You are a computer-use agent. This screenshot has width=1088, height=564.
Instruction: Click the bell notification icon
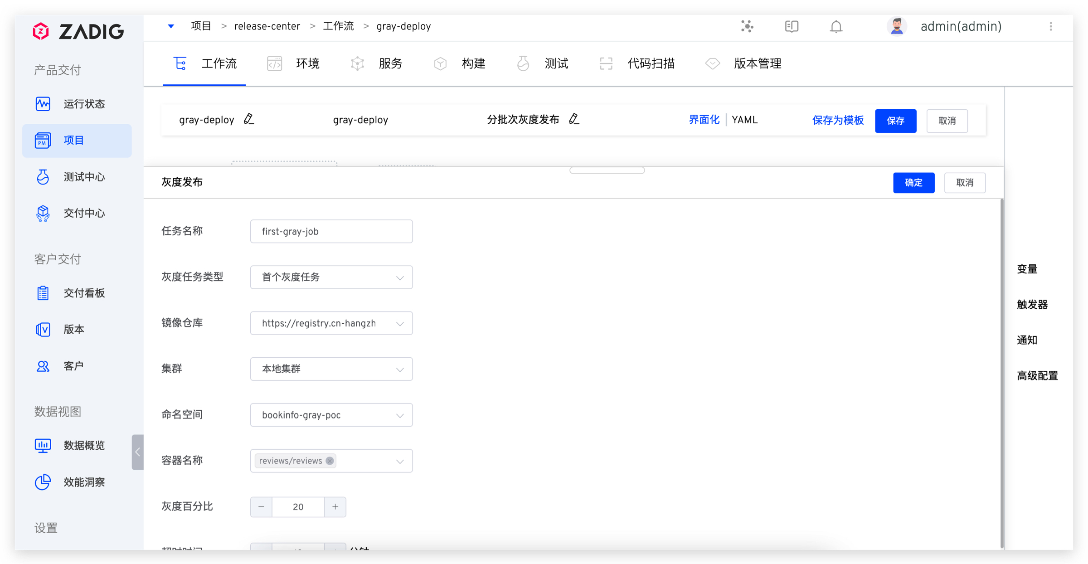tap(835, 27)
